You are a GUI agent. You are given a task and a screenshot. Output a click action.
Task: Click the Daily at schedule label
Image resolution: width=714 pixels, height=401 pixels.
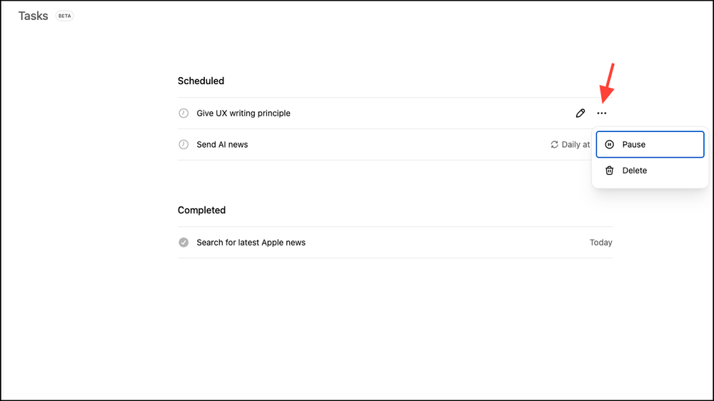point(575,144)
